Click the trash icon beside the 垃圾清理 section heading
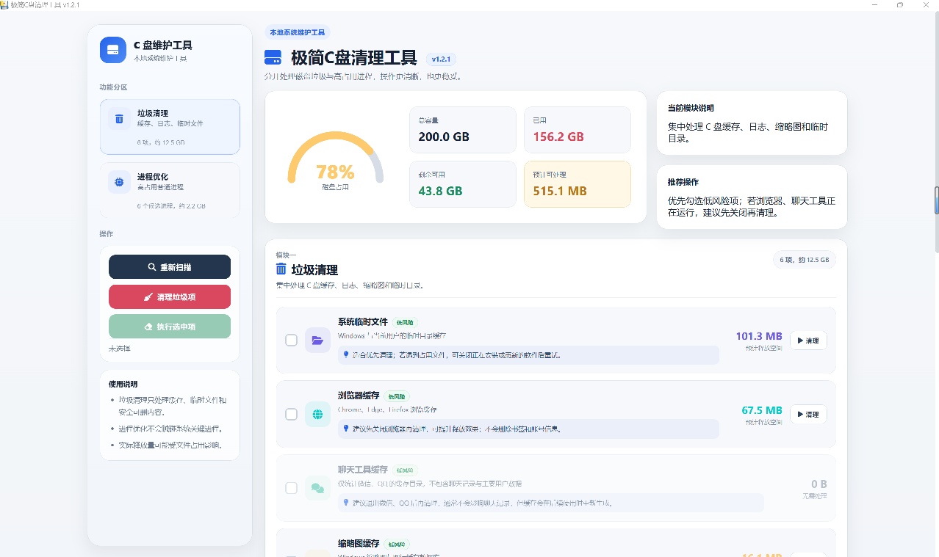The image size is (939, 557). [x=281, y=269]
